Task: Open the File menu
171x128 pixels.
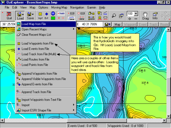Action: (7, 7)
